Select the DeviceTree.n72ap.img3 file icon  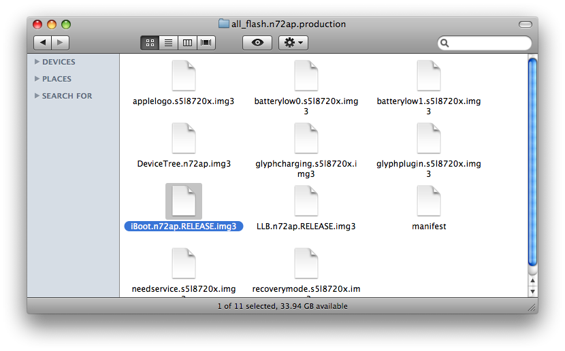point(183,138)
